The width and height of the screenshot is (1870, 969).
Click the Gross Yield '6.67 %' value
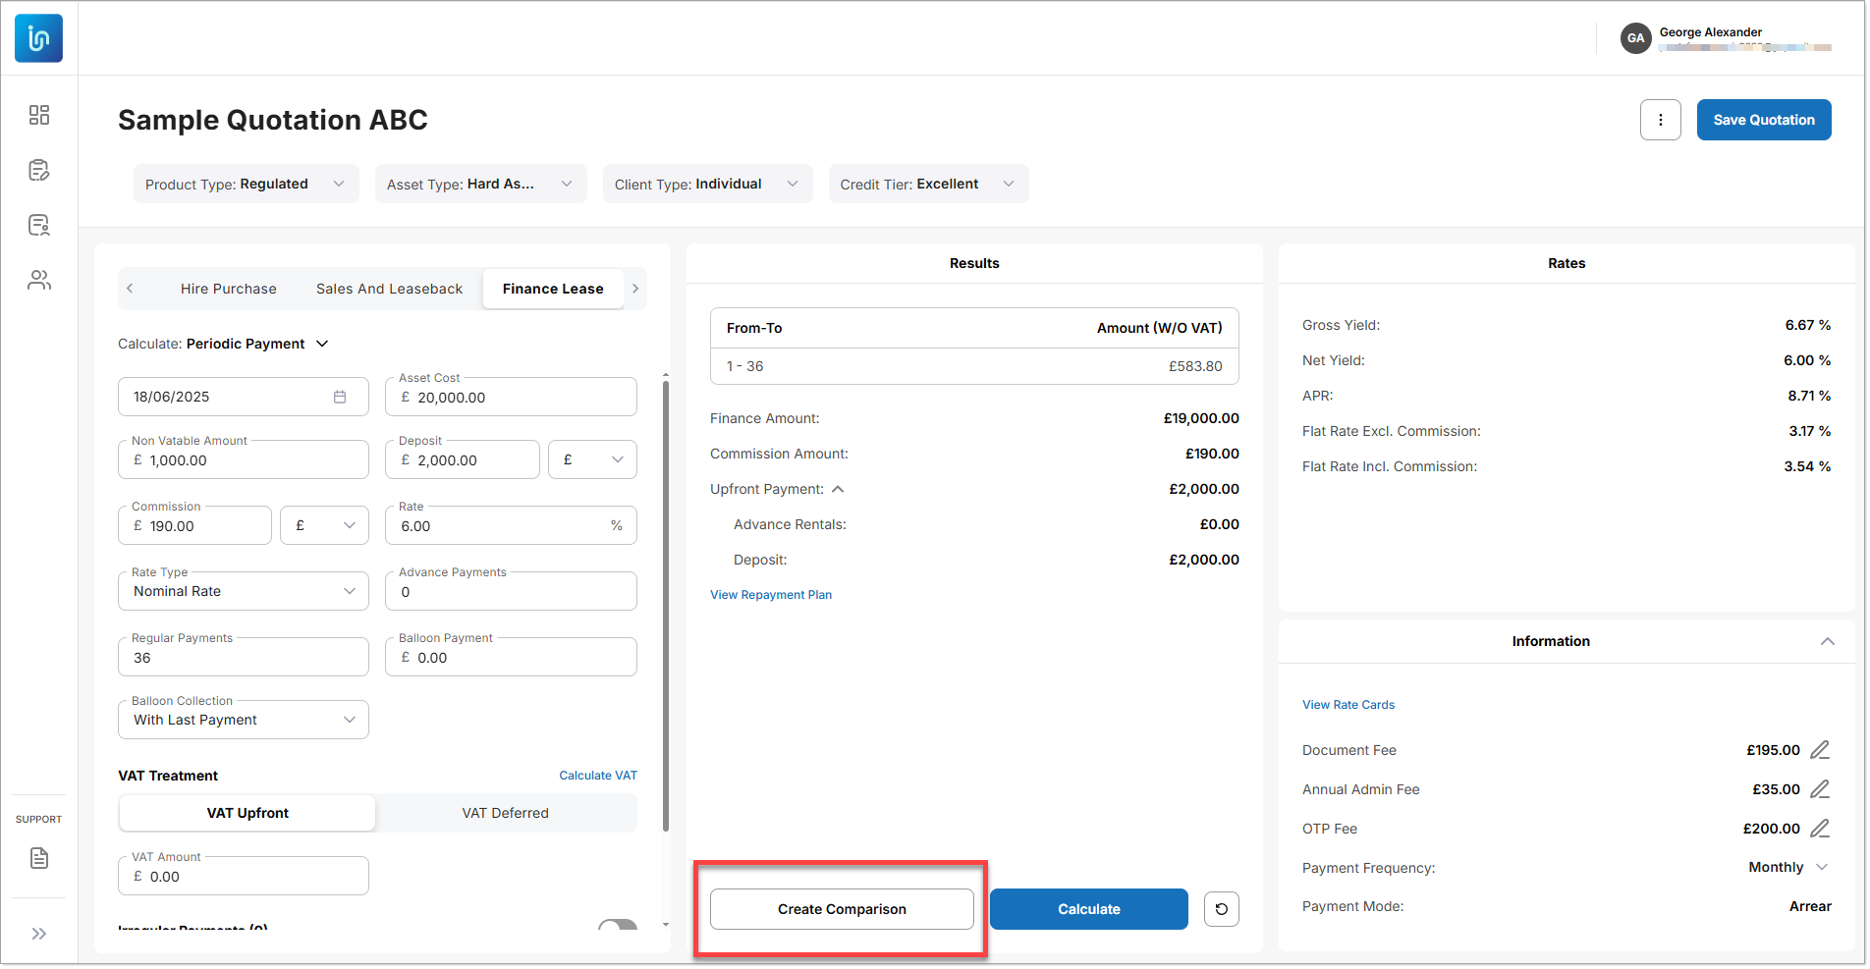pos(1807,325)
